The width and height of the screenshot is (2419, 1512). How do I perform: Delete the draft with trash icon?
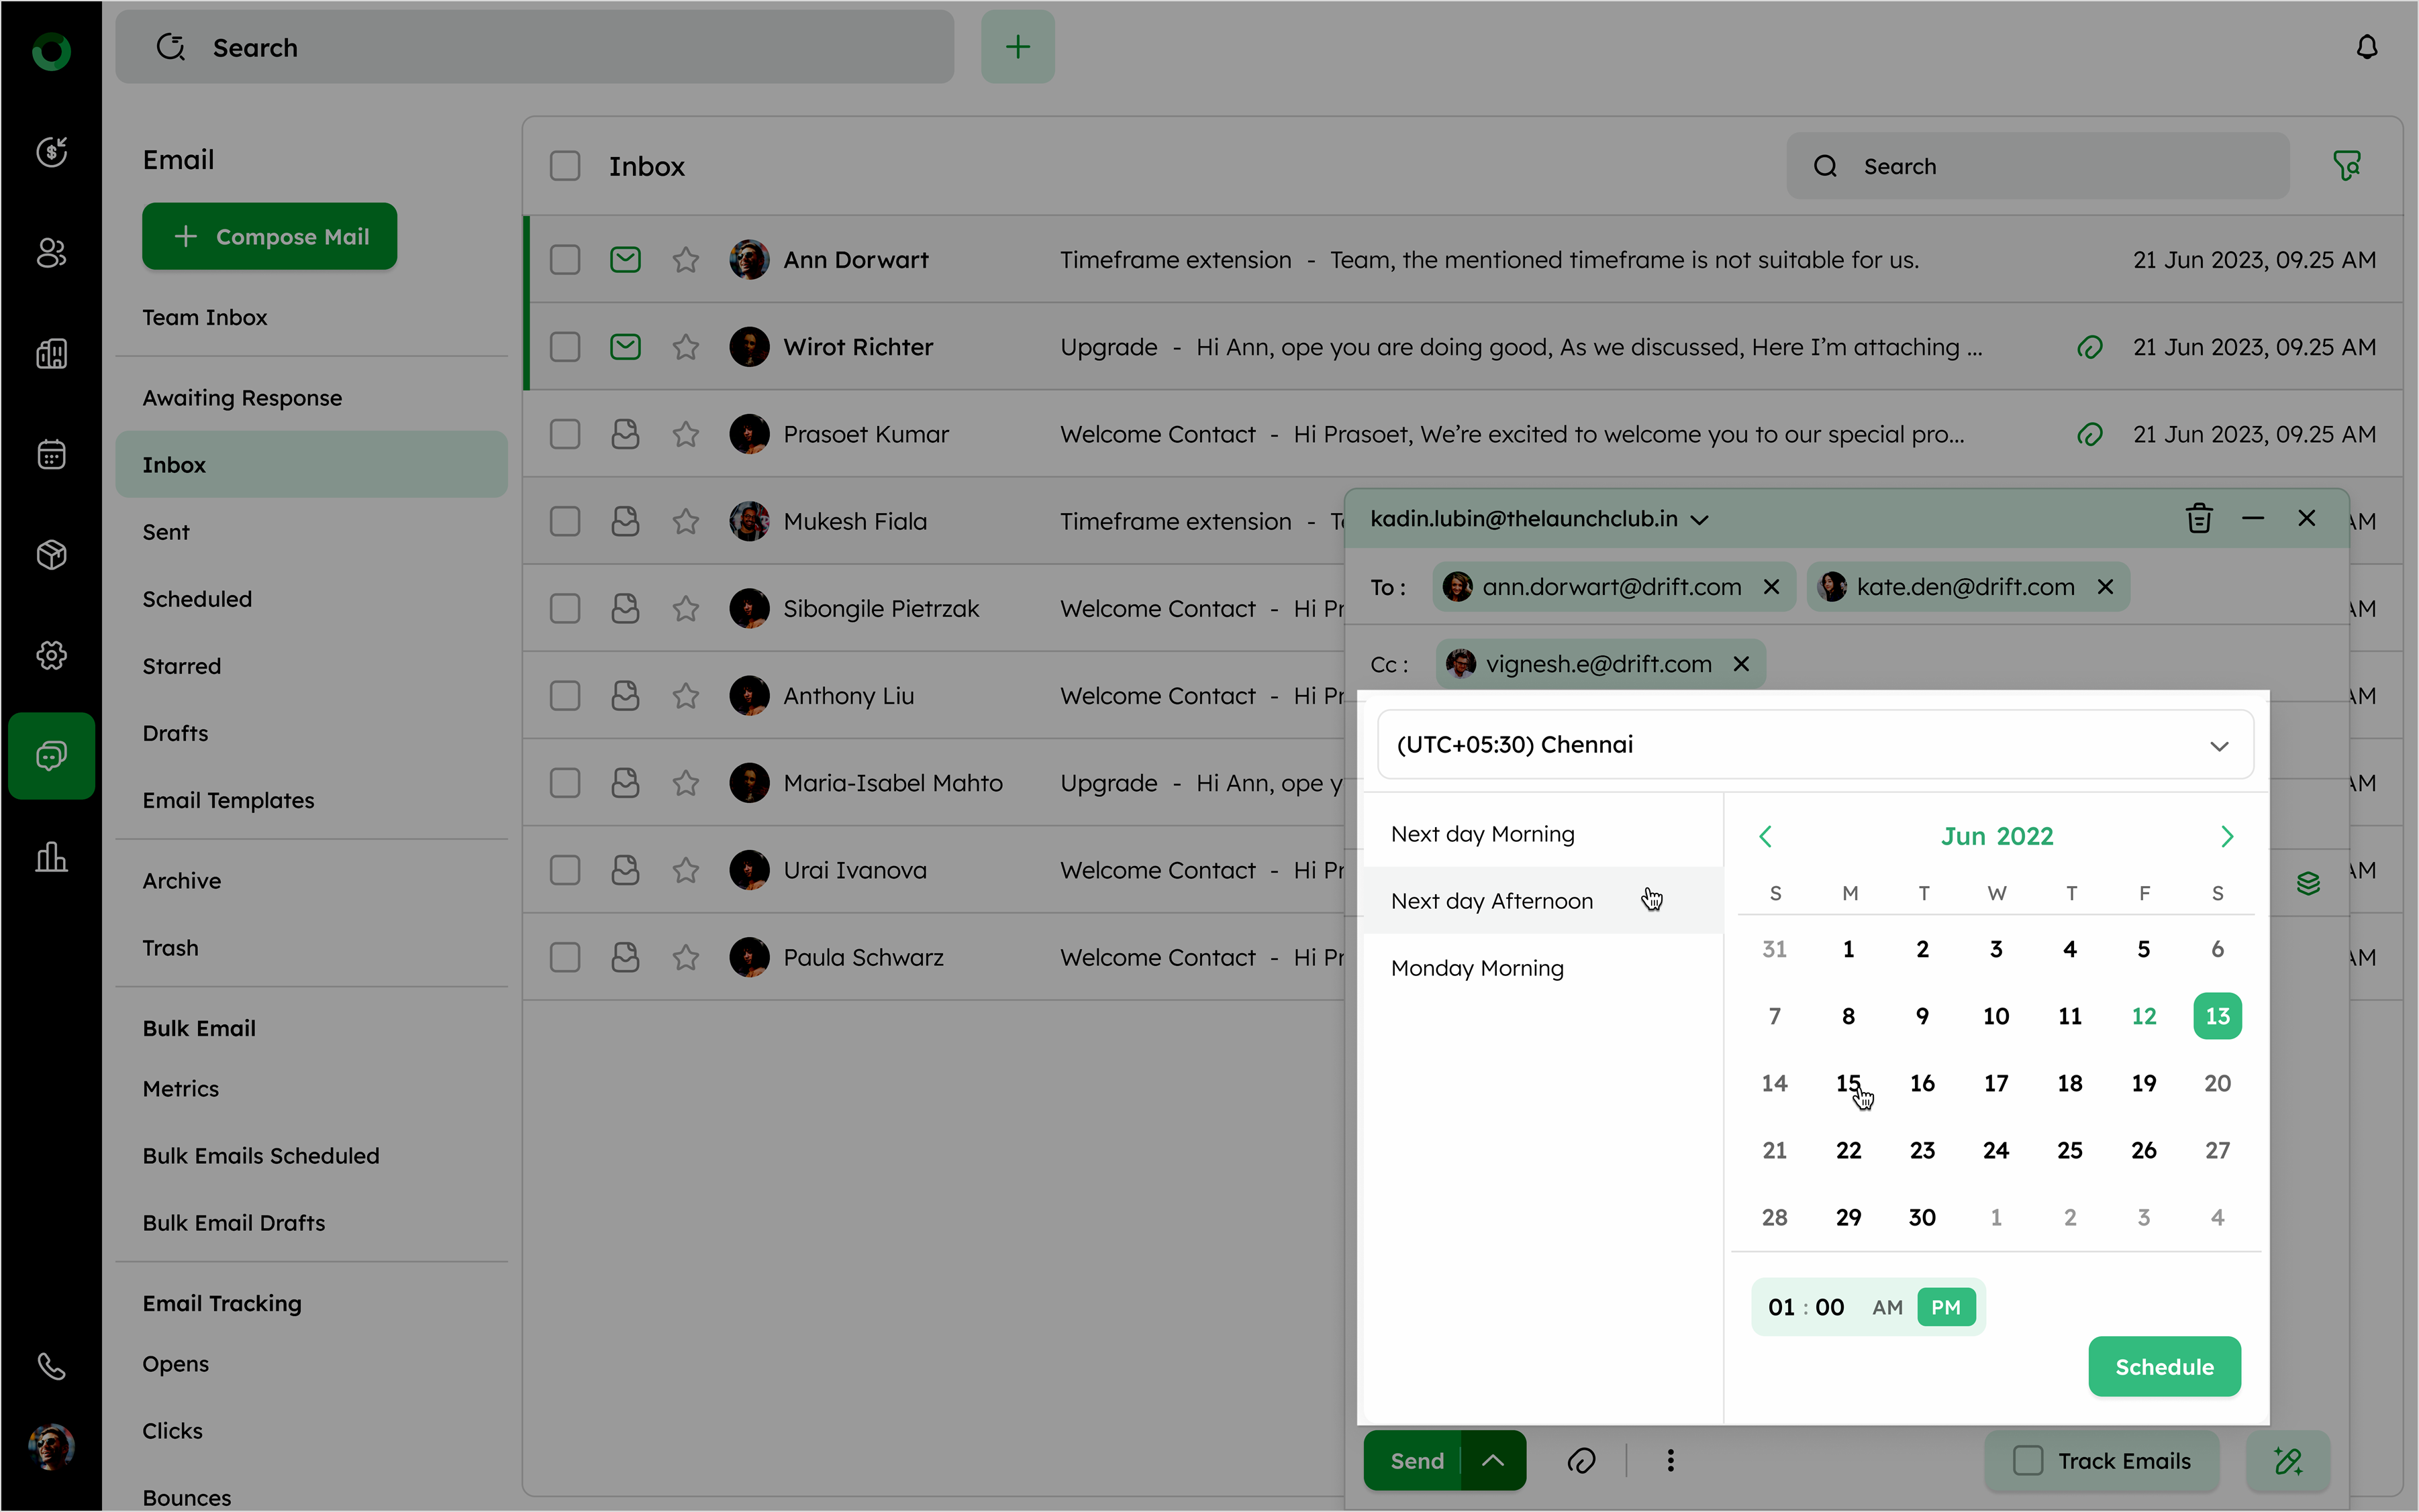[2198, 518]
